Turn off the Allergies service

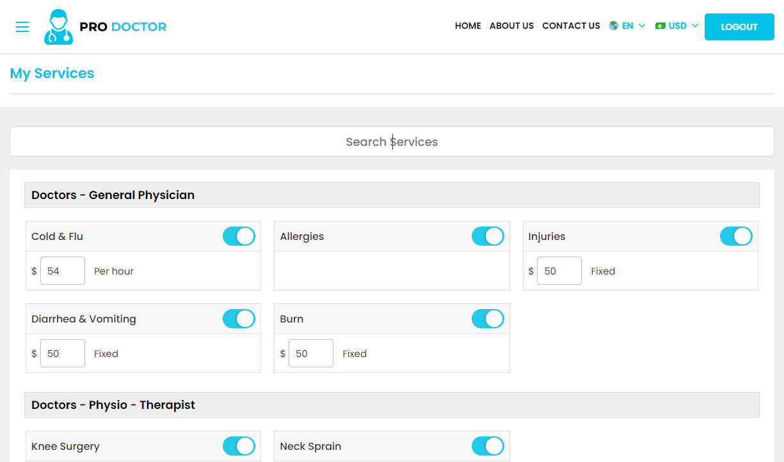click(x=488, y=236)
